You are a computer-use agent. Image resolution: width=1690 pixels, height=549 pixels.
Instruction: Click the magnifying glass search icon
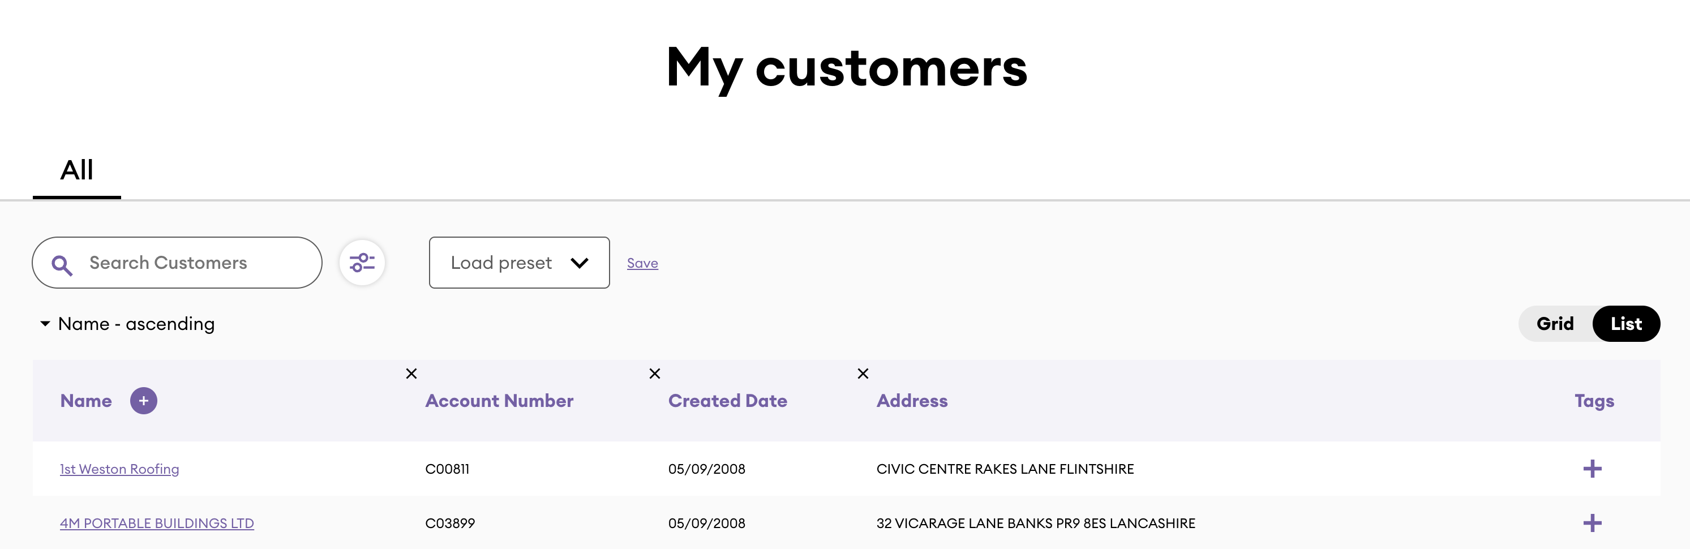pos(62,264)
